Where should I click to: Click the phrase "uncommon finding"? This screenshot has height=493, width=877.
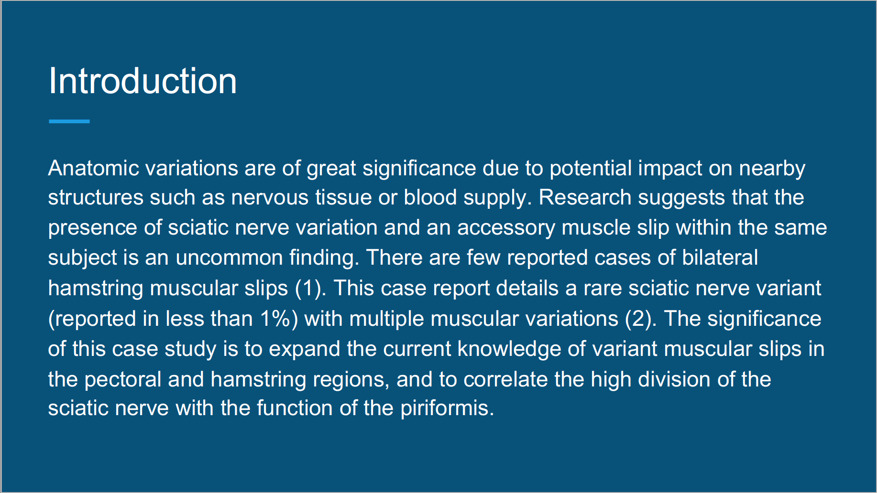[x=267, y=258]
